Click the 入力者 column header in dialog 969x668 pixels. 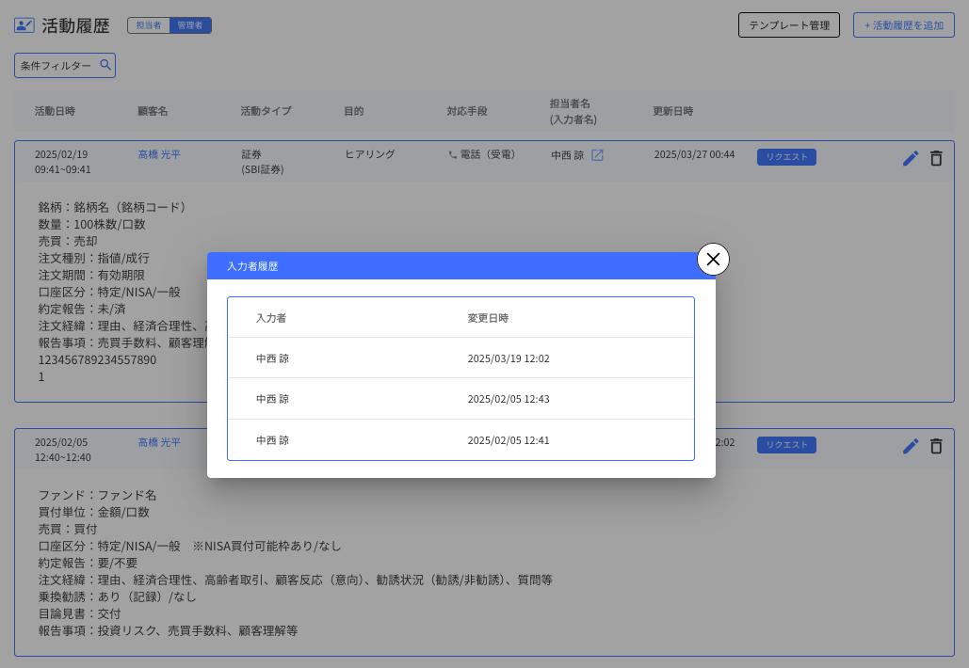271,319
